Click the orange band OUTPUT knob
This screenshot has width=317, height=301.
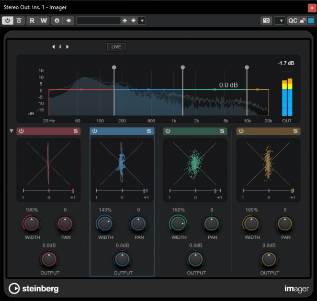[x=269, y=259]
